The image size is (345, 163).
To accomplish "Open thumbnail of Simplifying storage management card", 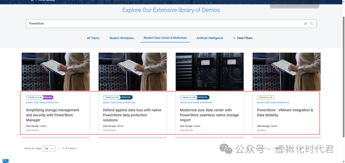I will coord(56,72).
